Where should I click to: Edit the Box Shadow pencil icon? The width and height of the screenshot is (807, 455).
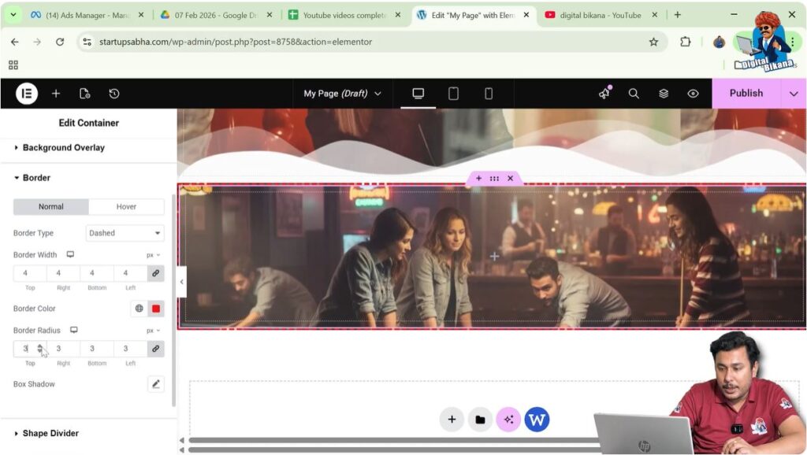(156, 384)
